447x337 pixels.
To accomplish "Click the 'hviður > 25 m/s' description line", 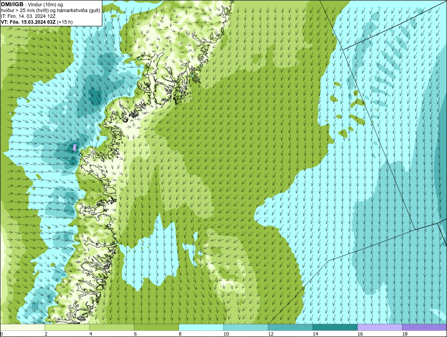I will point(51,10).
